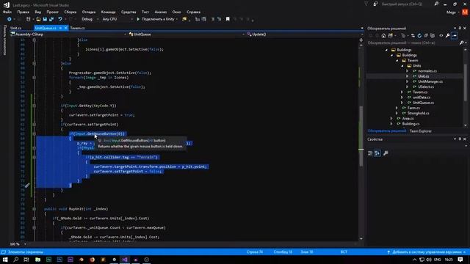The width and height of the screenshot is (470, 264).
Task: Open the Файл menu
Action: coord(7,12)
